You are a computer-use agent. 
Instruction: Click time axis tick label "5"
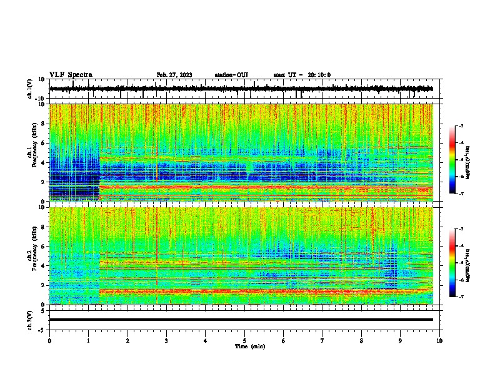pos(244,341)
